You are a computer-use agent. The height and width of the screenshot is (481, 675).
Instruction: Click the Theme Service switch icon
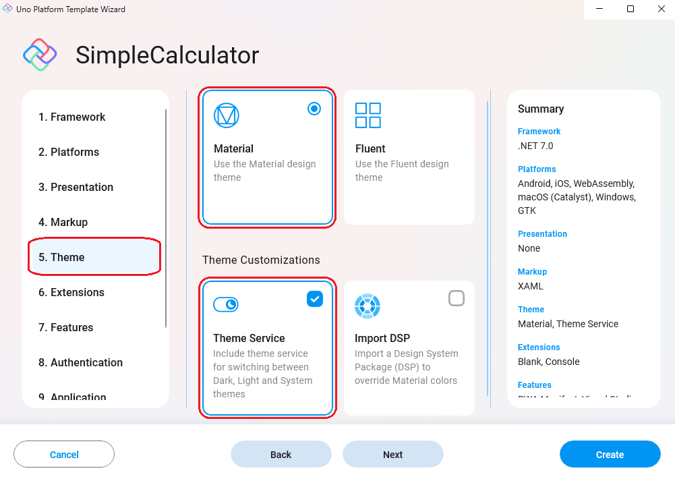pos(227,304)
